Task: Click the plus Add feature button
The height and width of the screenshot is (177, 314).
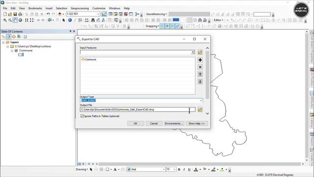Action: point(200,60)
